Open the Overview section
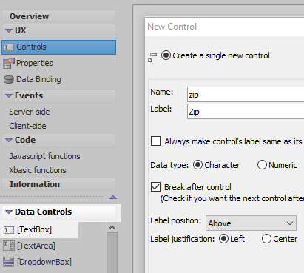 58,16
